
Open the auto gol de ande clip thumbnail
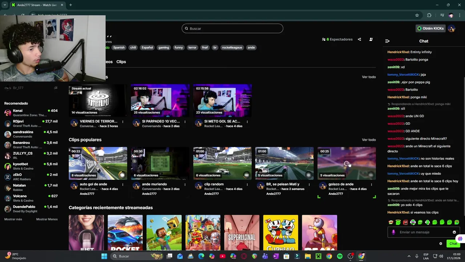(98, 163)
